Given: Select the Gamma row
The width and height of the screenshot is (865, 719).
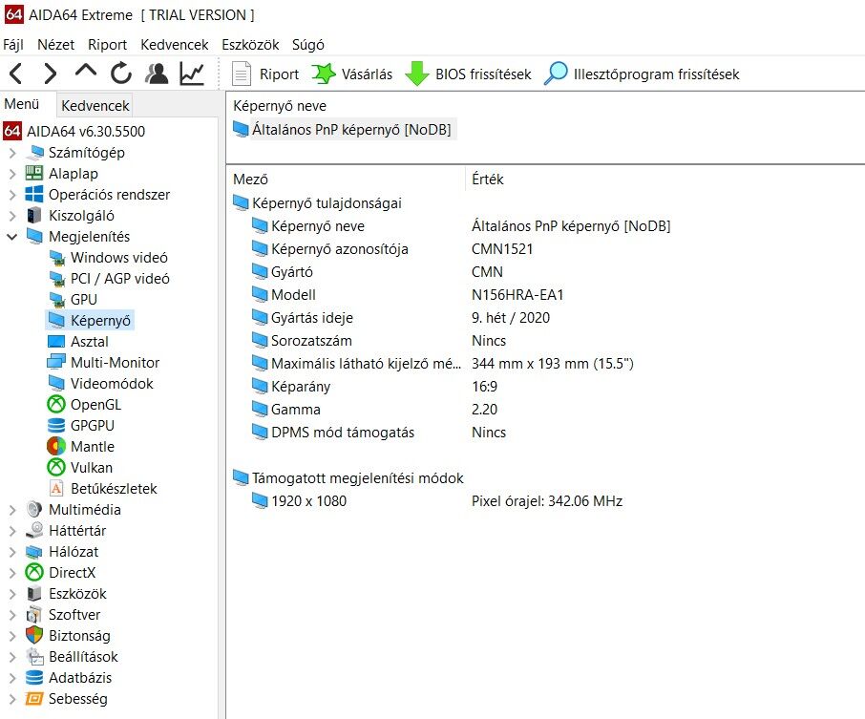Looking at the screenshot, I should pyautogui.click(x=374, y=410).
